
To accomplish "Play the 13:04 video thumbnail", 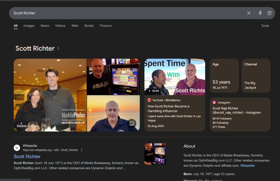I will tap(175, 77).
